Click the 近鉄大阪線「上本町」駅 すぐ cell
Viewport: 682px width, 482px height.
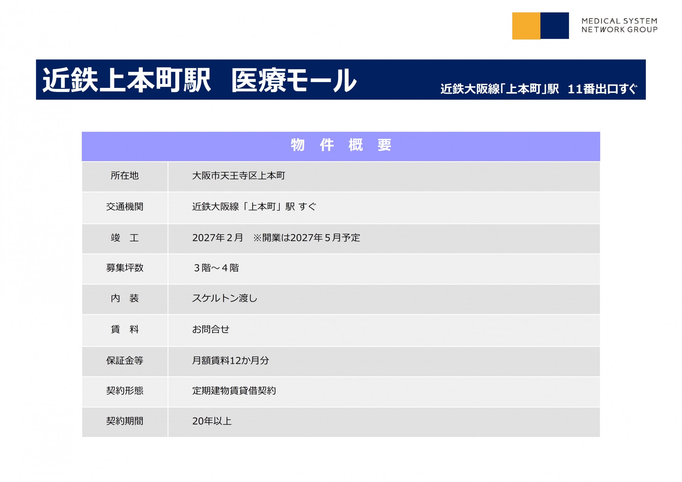[x=254, y=207]
